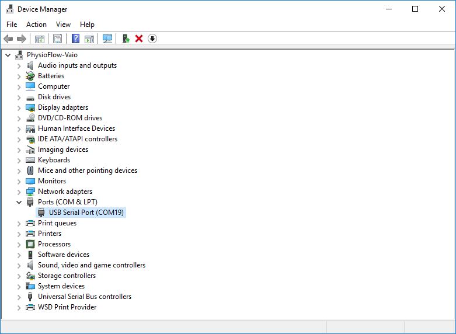This screenshot has width=456, height=334.
Task: Click the red X Uninstall device icon
Action: 139,39
